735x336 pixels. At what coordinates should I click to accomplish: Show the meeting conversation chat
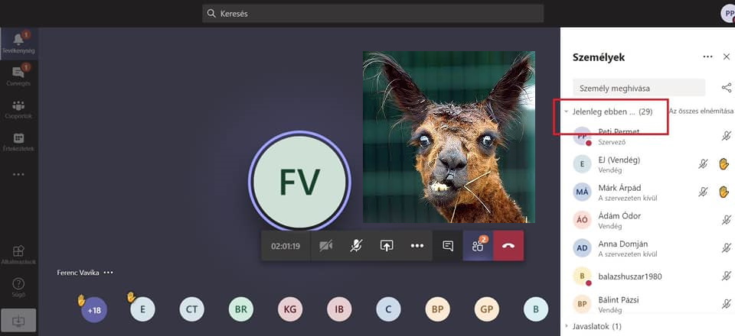tap(448, 246)
